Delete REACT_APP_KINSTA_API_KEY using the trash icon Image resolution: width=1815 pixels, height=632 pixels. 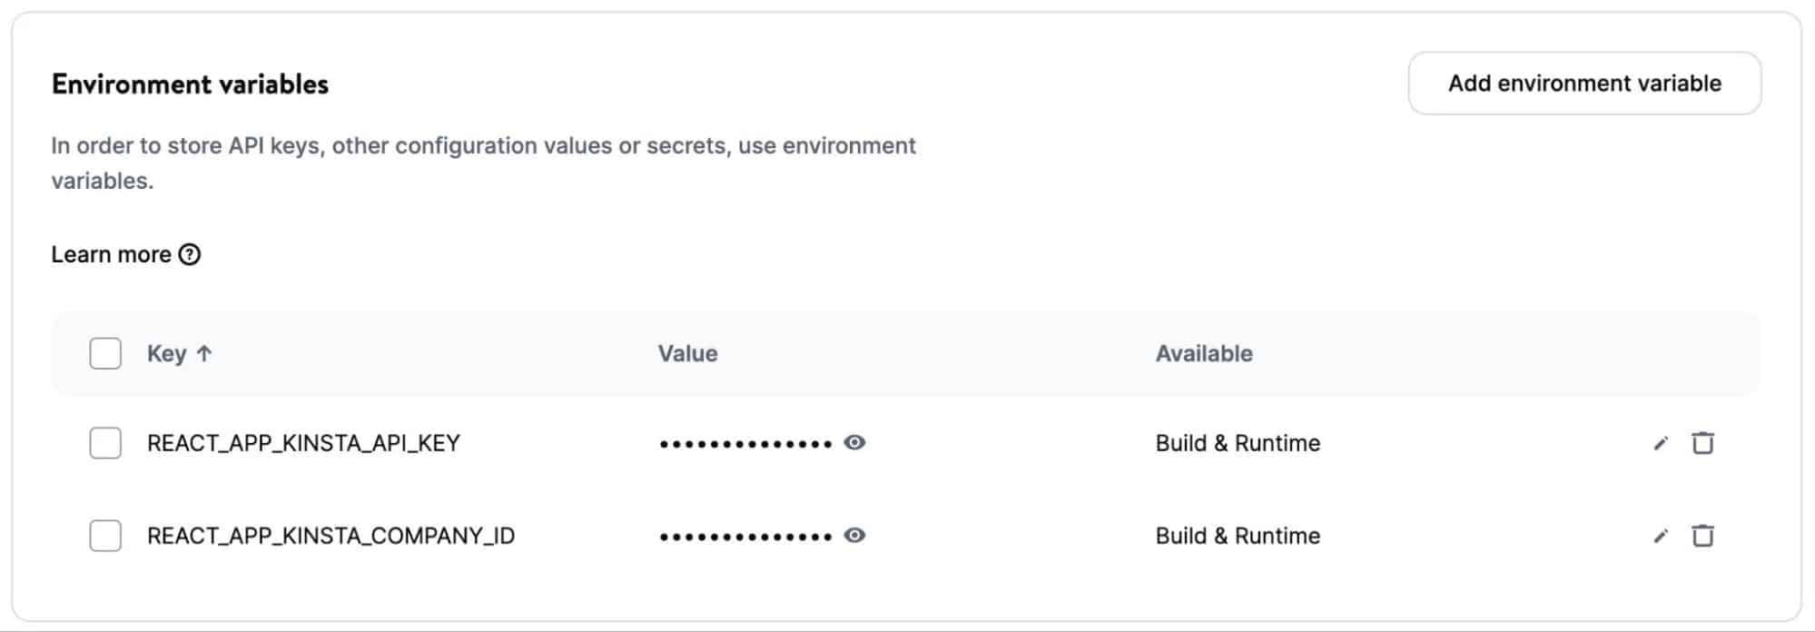tap(1704, 443)
